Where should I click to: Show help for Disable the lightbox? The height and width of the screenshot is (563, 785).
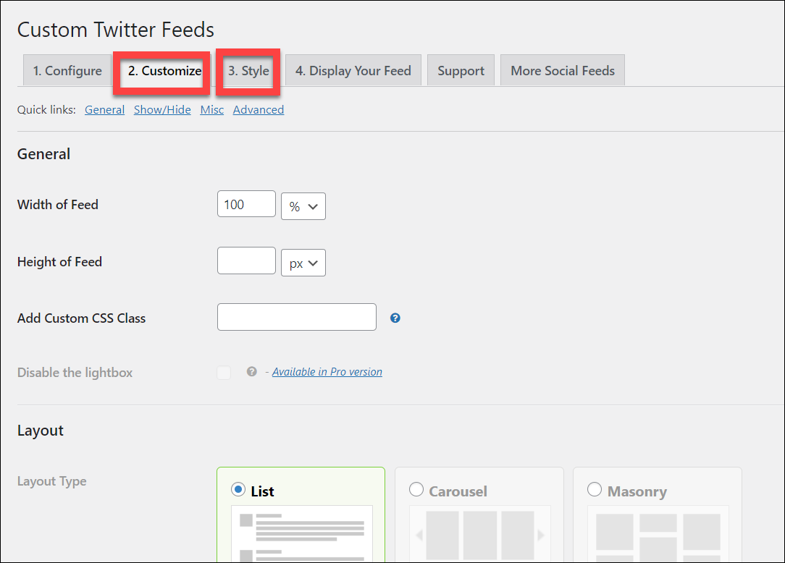pyautogui.click(x=252, y=371)
